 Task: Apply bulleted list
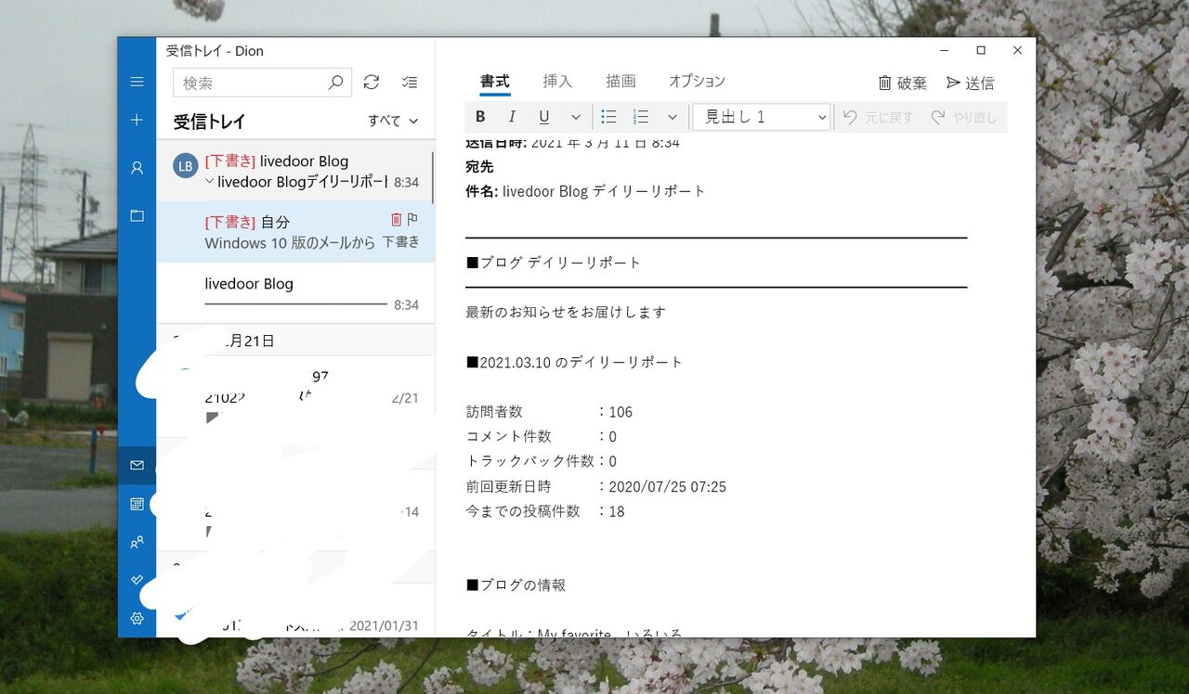[x=609, y=117]
